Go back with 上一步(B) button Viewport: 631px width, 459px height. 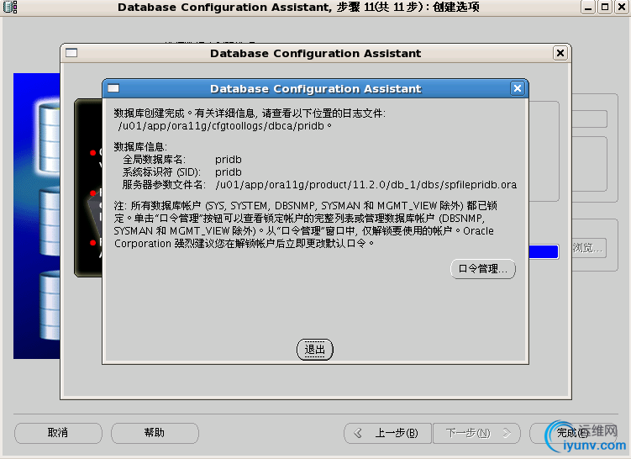coord(387,433)
